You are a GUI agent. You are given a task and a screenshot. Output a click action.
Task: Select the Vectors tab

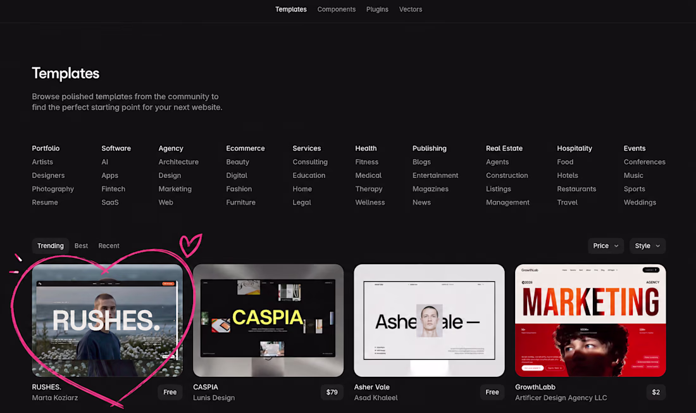411,10
